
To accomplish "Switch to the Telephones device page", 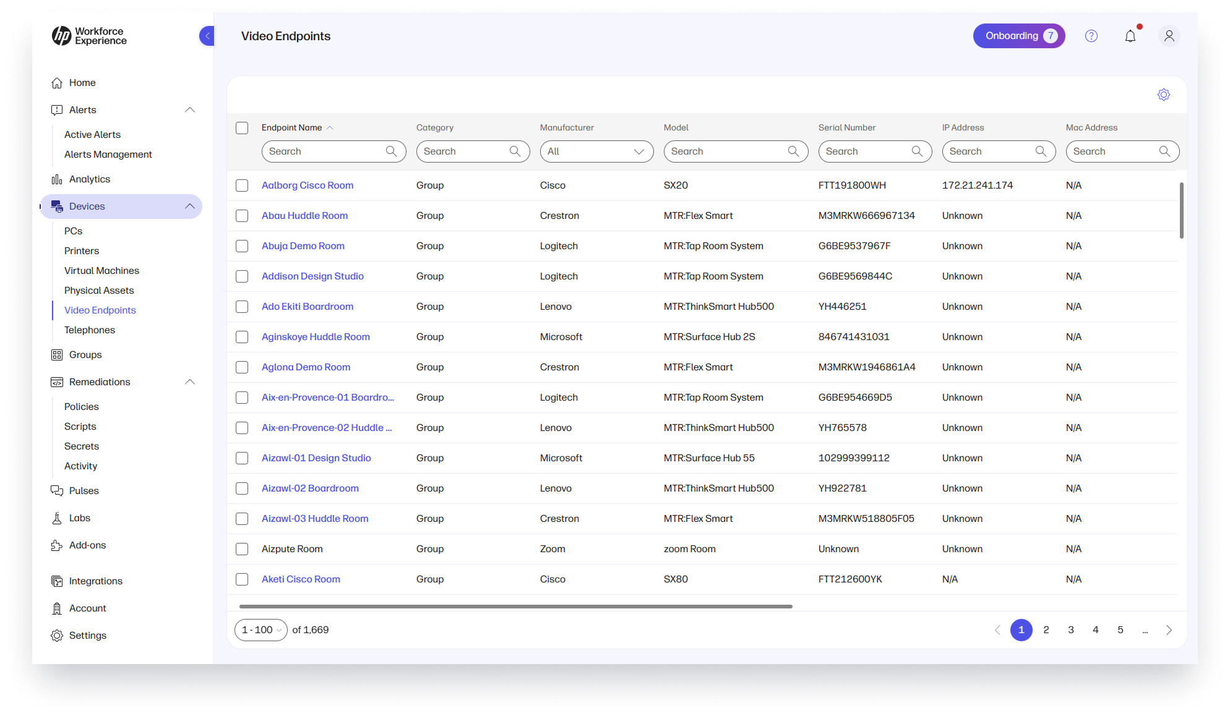I will 89,330.
